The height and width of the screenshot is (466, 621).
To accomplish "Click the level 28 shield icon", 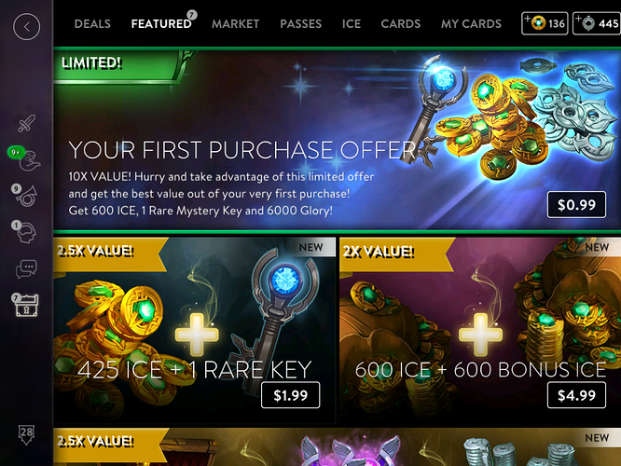I will click(x=26, y=434).
